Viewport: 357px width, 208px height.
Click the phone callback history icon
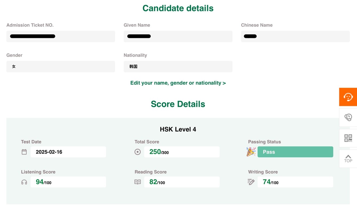coord(348,117)
